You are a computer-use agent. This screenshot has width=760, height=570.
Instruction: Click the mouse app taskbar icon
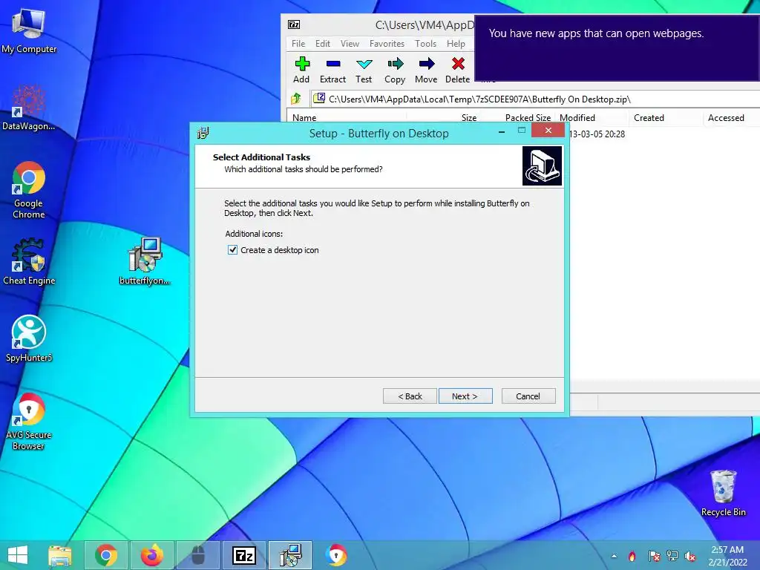coord(197,555)
